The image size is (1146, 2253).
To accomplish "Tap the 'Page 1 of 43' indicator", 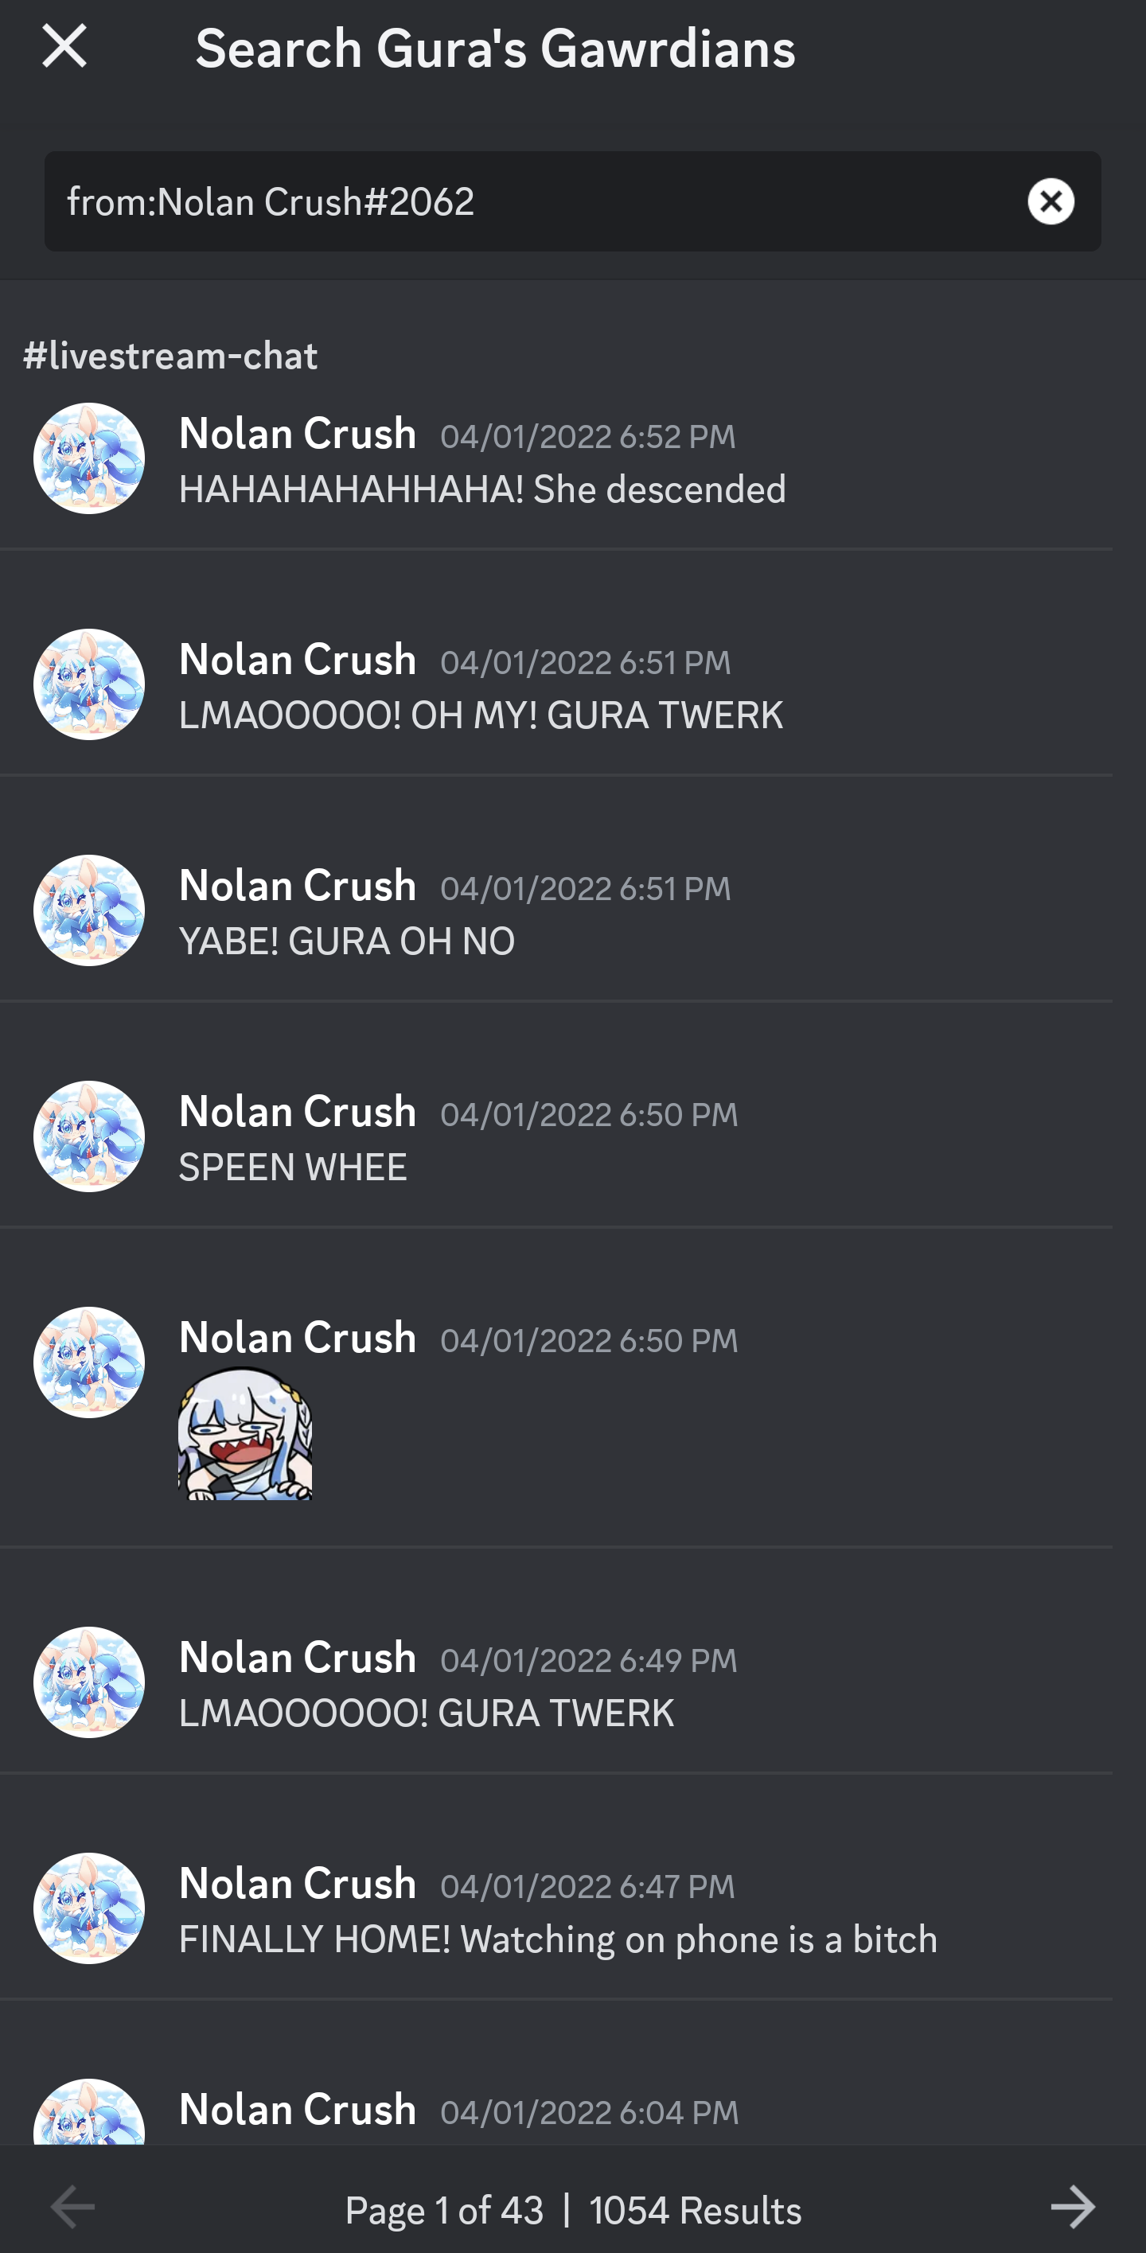I will point(444,2210).
